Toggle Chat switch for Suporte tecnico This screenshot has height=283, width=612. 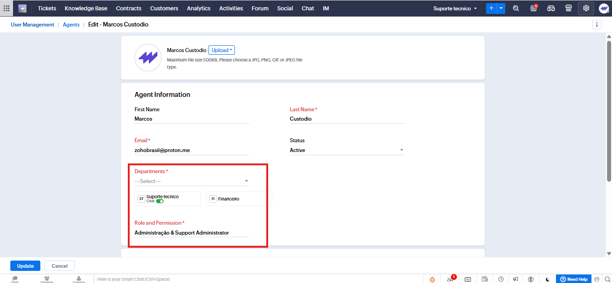(x=160, y=201)
